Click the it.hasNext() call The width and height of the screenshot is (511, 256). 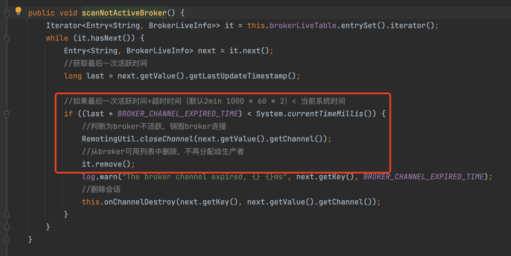coord(106,38)
